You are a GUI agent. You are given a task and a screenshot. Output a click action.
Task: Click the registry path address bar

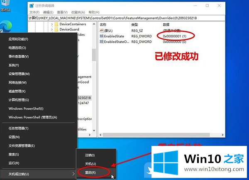click(126, 18)
